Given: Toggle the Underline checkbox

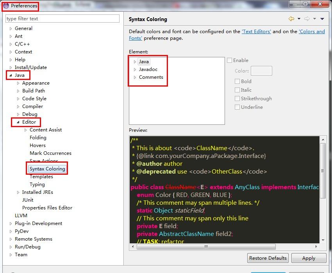Looking at the screenshot, I should (x=237, y=107).
